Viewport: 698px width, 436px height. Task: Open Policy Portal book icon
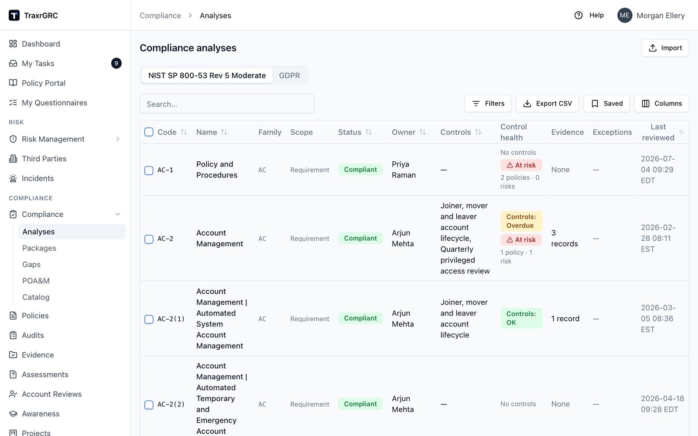[13, 83]
